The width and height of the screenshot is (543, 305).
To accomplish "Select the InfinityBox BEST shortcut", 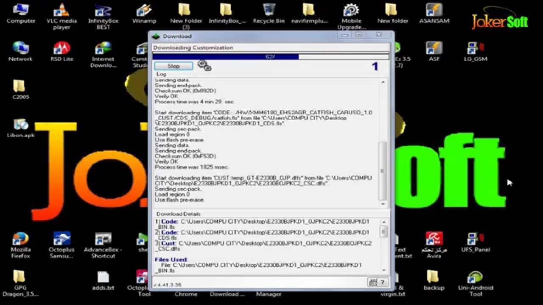I will click(103, 17).
